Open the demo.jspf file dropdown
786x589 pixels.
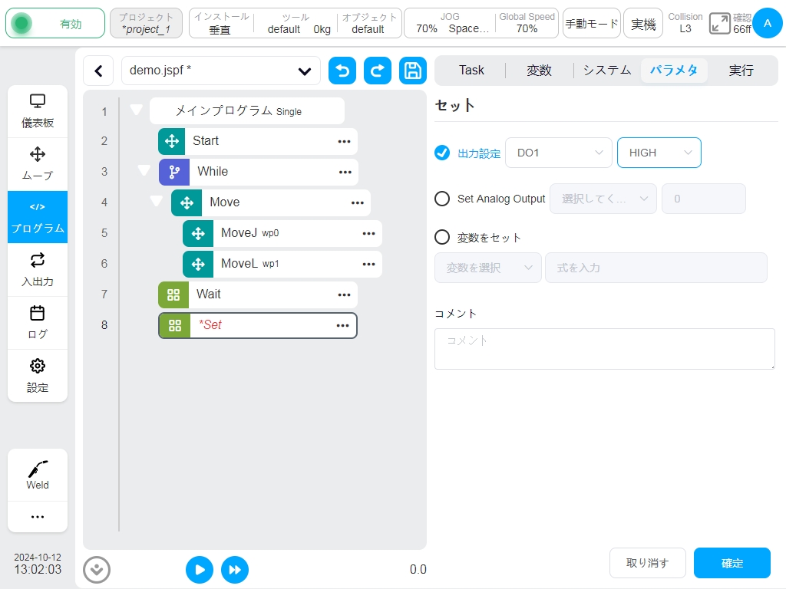point(221,71)
